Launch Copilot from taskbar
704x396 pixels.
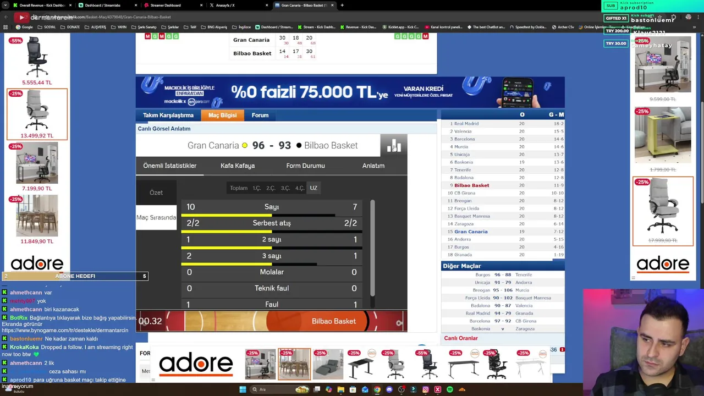(x=329, y=389)
